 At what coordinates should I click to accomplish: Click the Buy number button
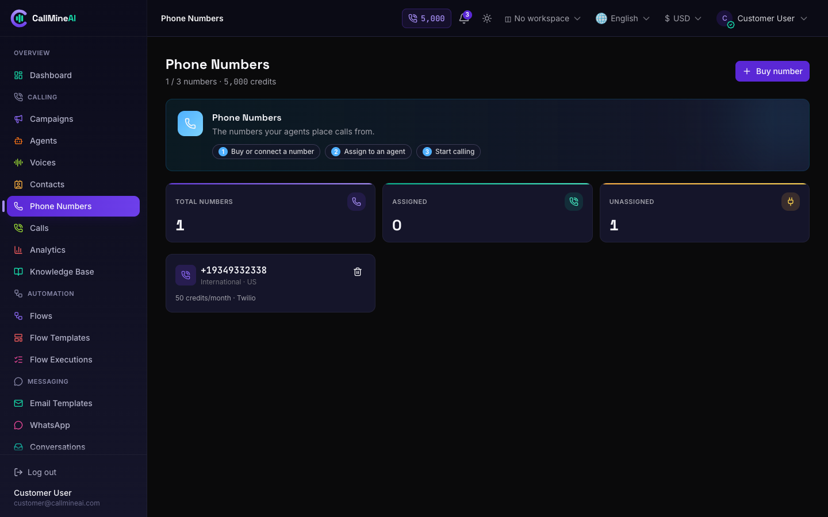[772, 71]
